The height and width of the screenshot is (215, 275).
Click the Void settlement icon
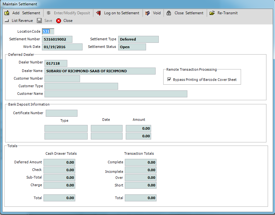[147, 13]
